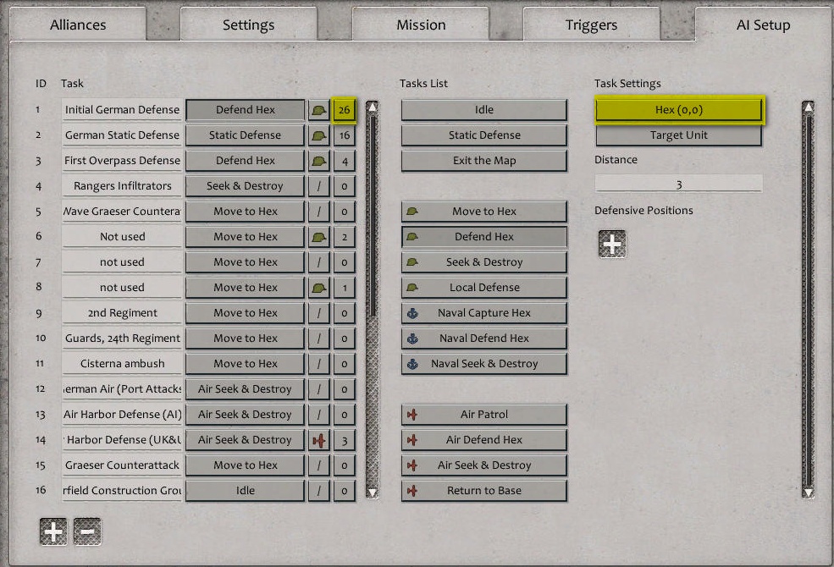Click the helmet icon in German Static Defense row
The image size is (834, 567).
coord(318,135)
